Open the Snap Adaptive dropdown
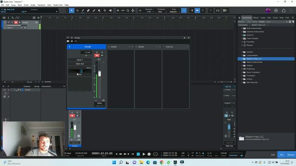The width and height of the screenshot is (296, 166). pyautogui.click(x=174, y=12)
